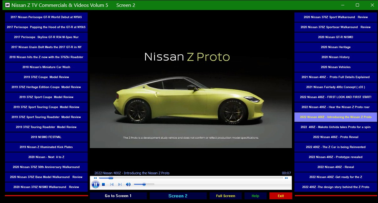Screen dimensions: 378x203
Task: Click the app icon in title bar
Action: click(x=8, y=5)
